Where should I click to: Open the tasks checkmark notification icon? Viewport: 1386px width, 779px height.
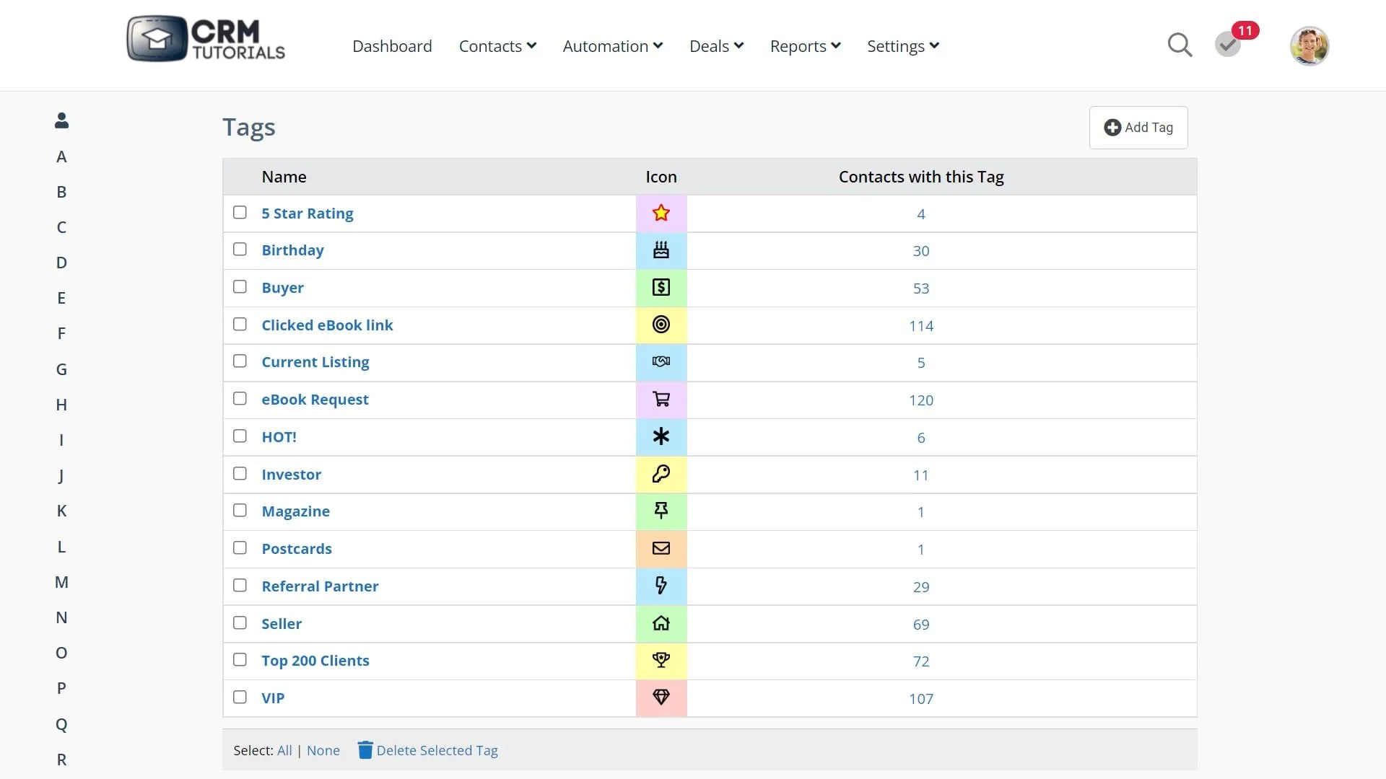[1227, 45]
